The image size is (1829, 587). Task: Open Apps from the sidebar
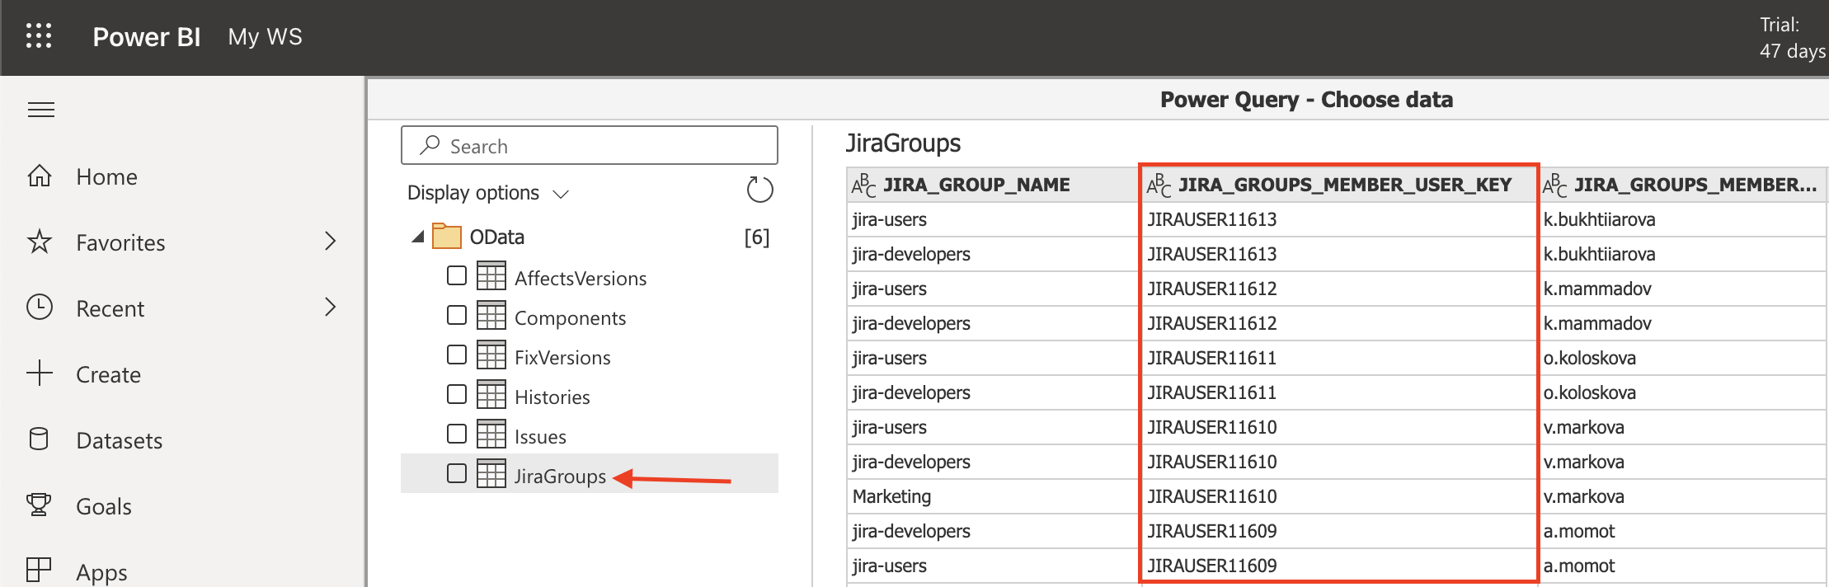pos(101,571)
